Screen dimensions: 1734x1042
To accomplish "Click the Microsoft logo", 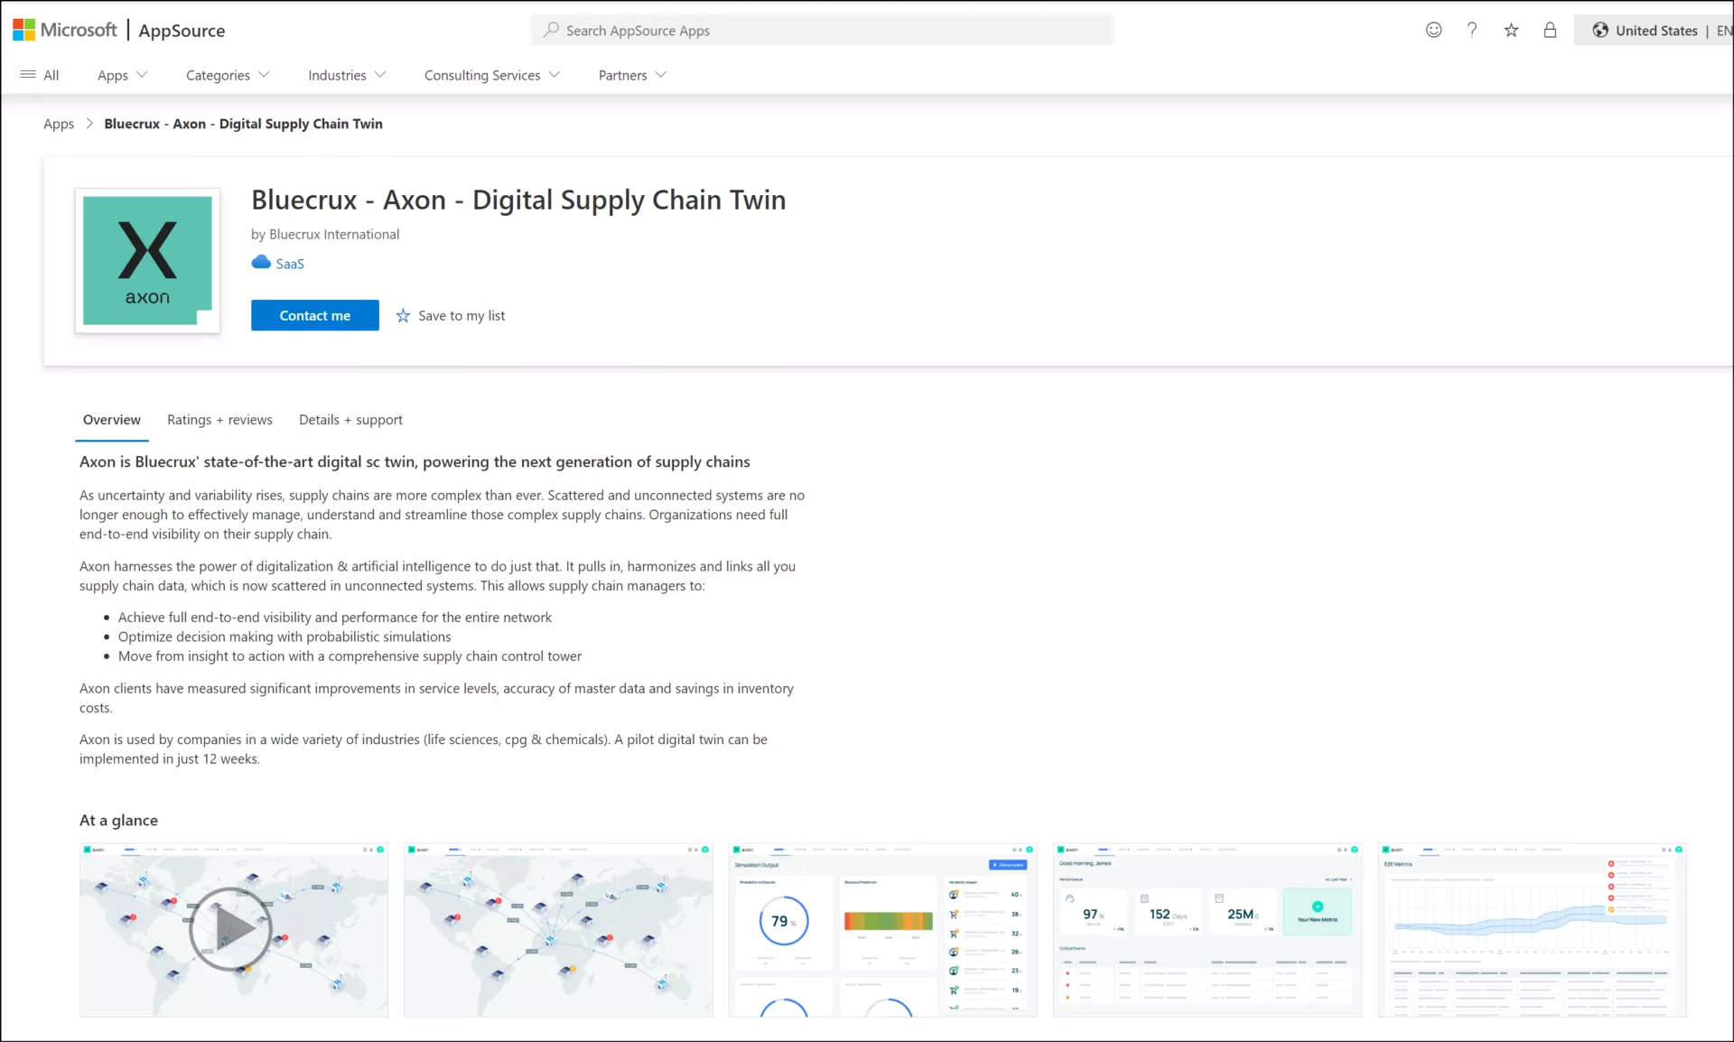I will (64, 30).
